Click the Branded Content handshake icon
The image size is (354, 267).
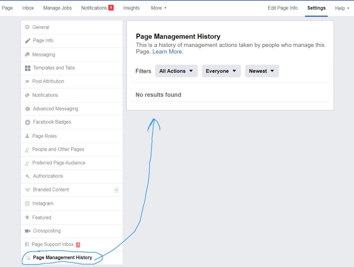[x=28, y=190]
